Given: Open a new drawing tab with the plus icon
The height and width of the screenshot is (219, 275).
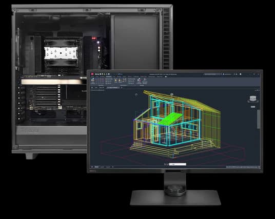Looking at the screenshot, I should pos(122,88).
